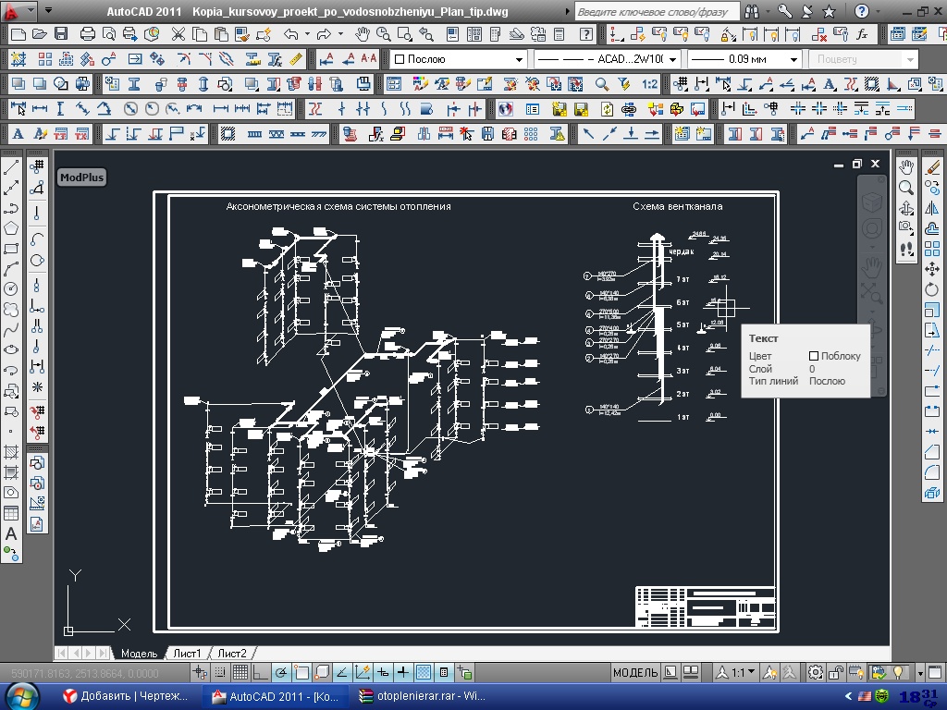947x710 pixels.
Task: Click the keyword search input field
Action: coord(657,11)
